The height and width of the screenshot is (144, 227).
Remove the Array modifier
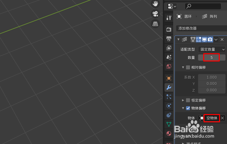point(222,39)
